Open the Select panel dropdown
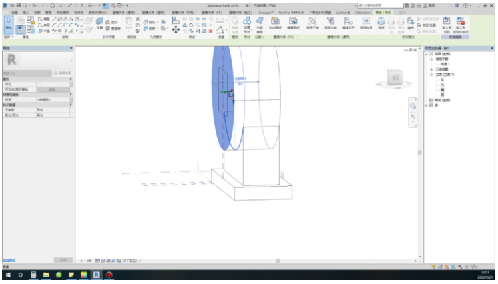This screenshot has width=498, height=284. tap(9, 37)
